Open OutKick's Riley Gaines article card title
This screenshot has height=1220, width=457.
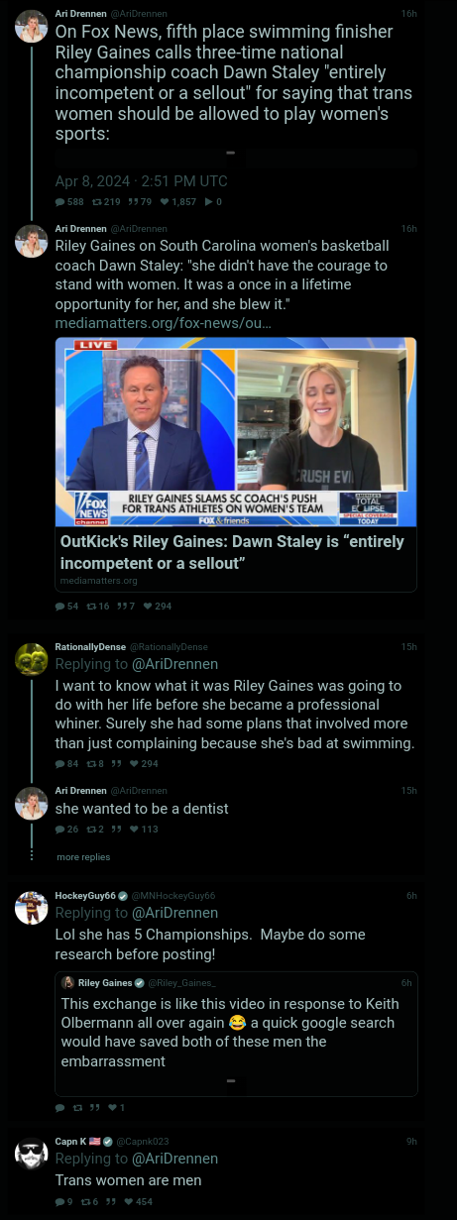pyautogui.click(x=232, y=552)
